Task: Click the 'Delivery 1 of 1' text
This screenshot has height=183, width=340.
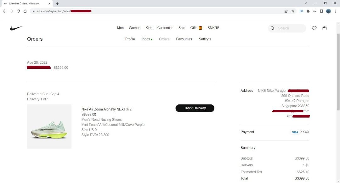Action: point(38,99)
